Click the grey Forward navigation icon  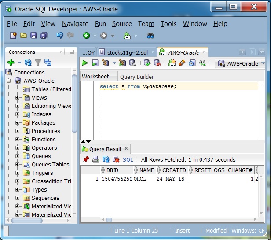point(103,36)
